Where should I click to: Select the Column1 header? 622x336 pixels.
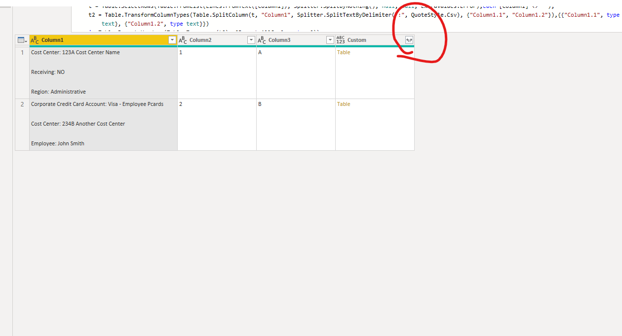(x=103, y=40)
